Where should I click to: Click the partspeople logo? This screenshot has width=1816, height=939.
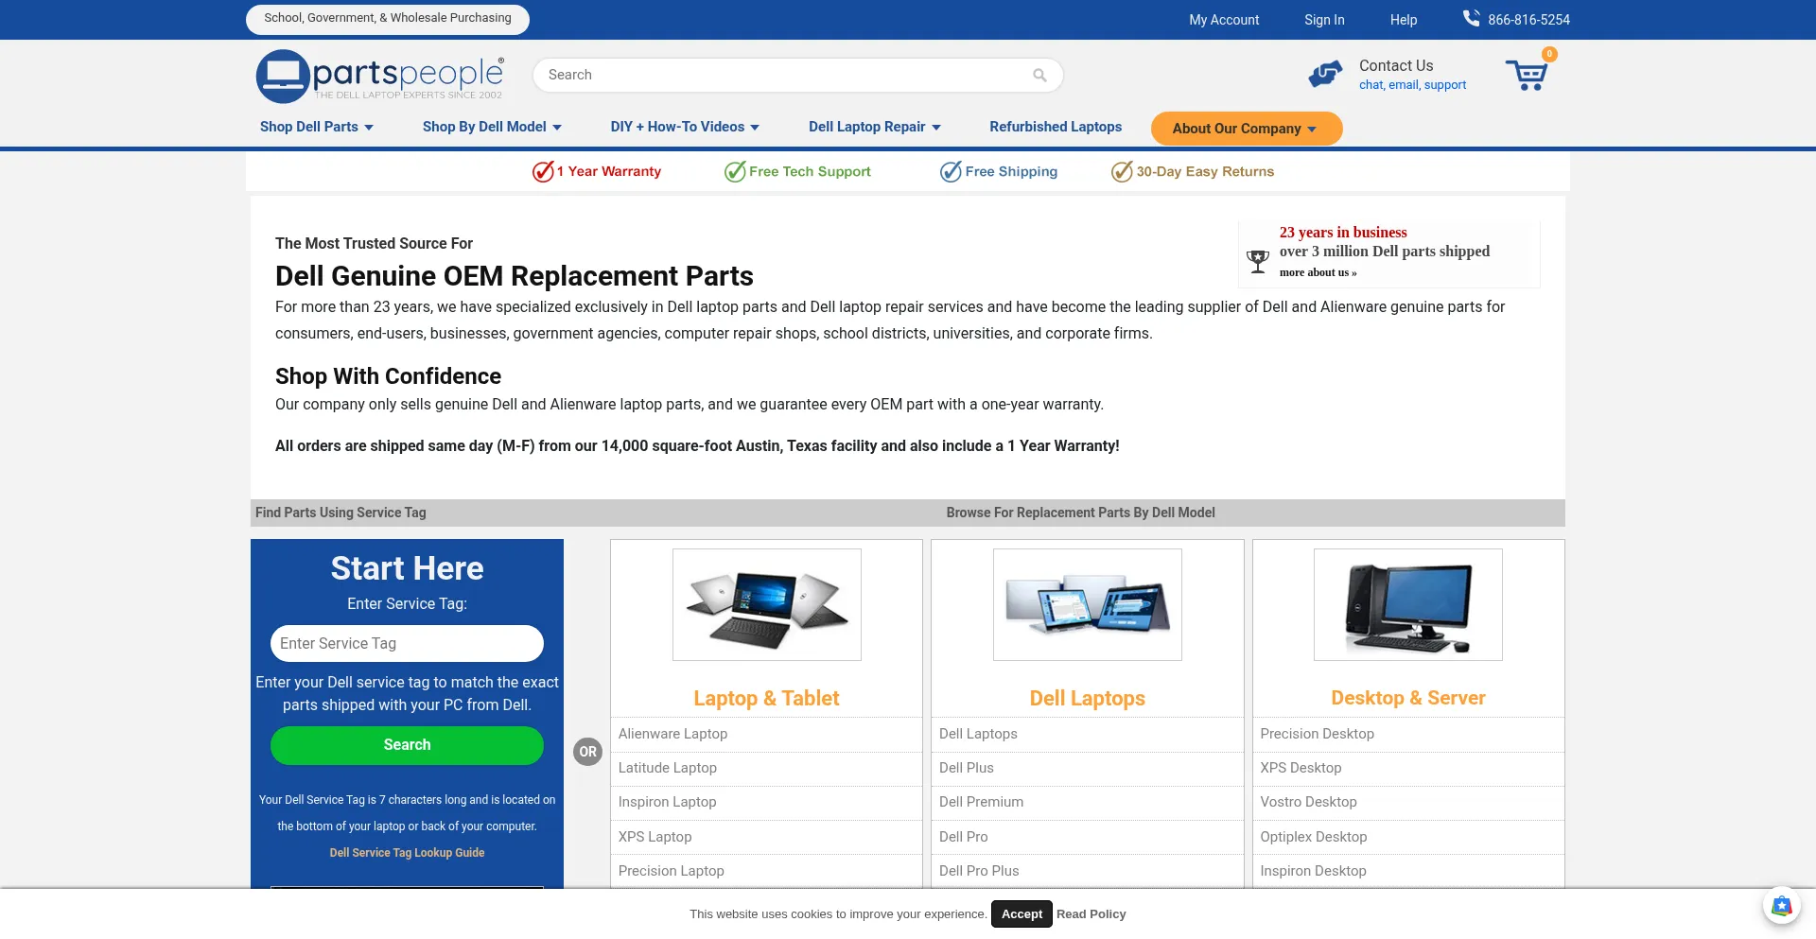click(378, 76)
